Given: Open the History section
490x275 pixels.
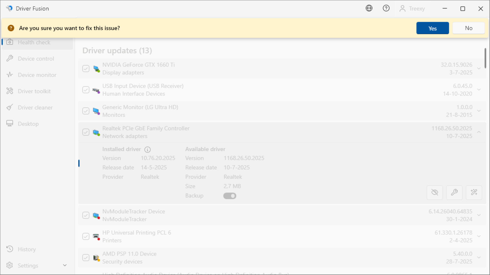Looking at the screenshot, I should (27, 249).
